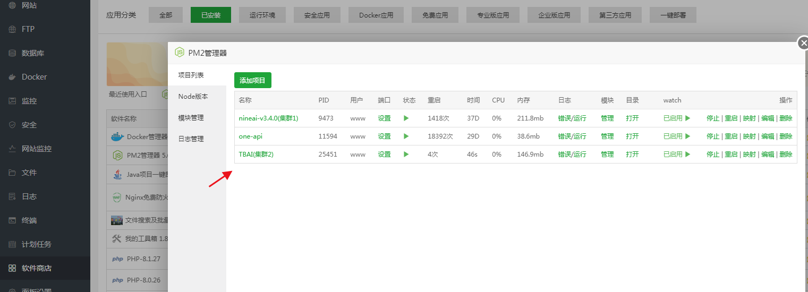Click the status play icon for TBAI(集群2)
808x292 pixels.
pos(406,154)
